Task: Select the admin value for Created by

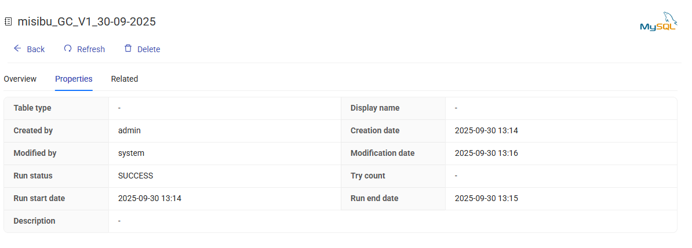Action: (129, 130)
